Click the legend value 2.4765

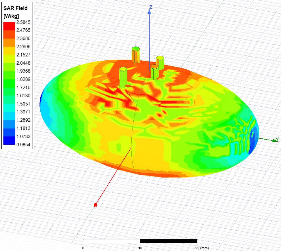tap(23, 30)
